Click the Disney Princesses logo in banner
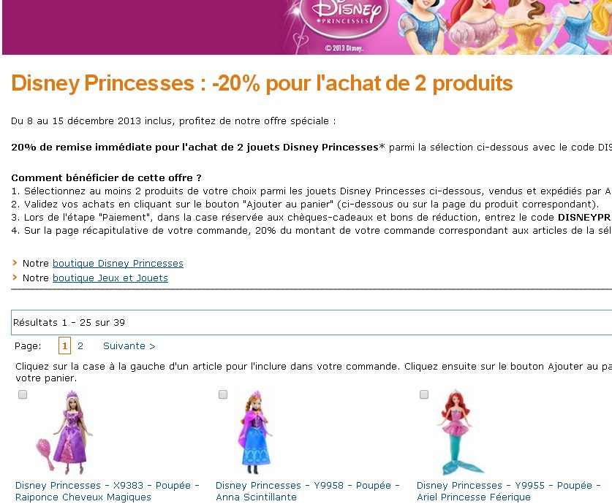Screen dimensions: 612x504 [345, 17]
